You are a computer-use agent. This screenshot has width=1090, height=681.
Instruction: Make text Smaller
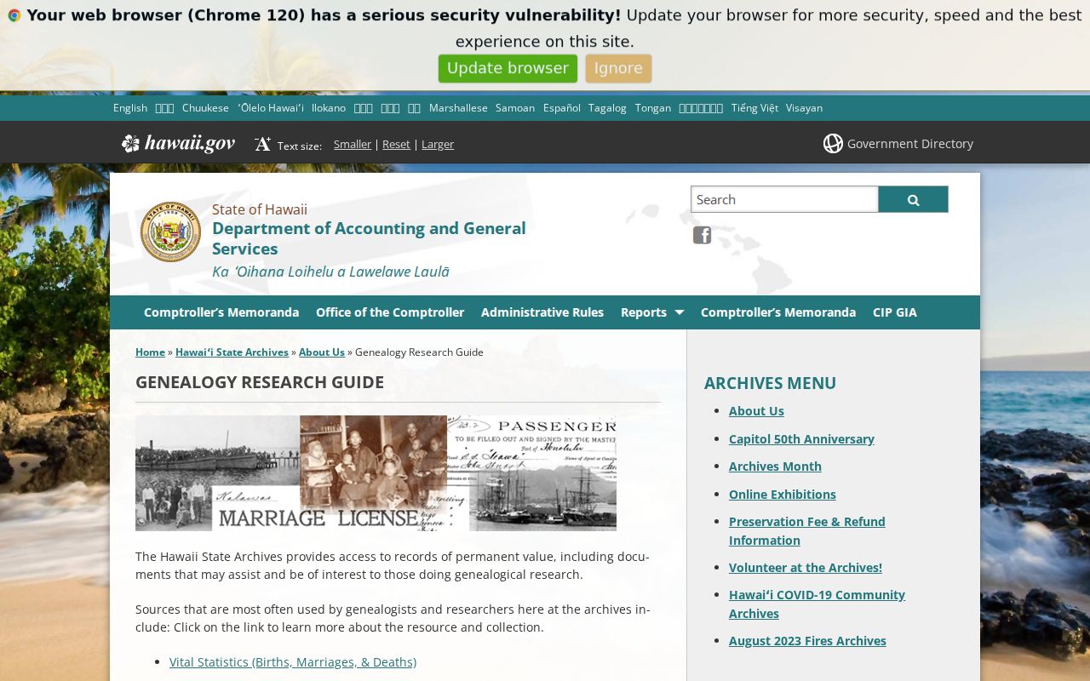pos(353,144)
